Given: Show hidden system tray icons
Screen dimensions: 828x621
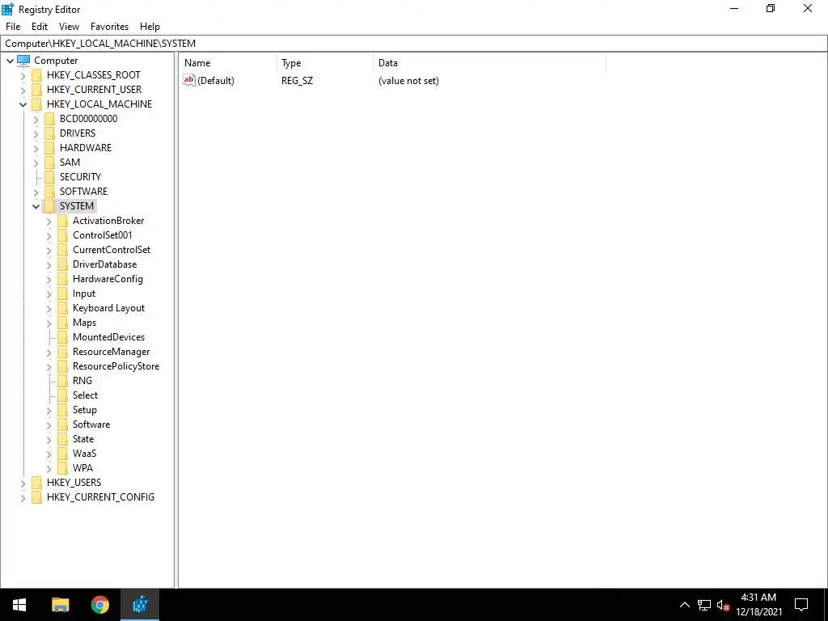Looking at the screenshot, I should tap(684, 605).
